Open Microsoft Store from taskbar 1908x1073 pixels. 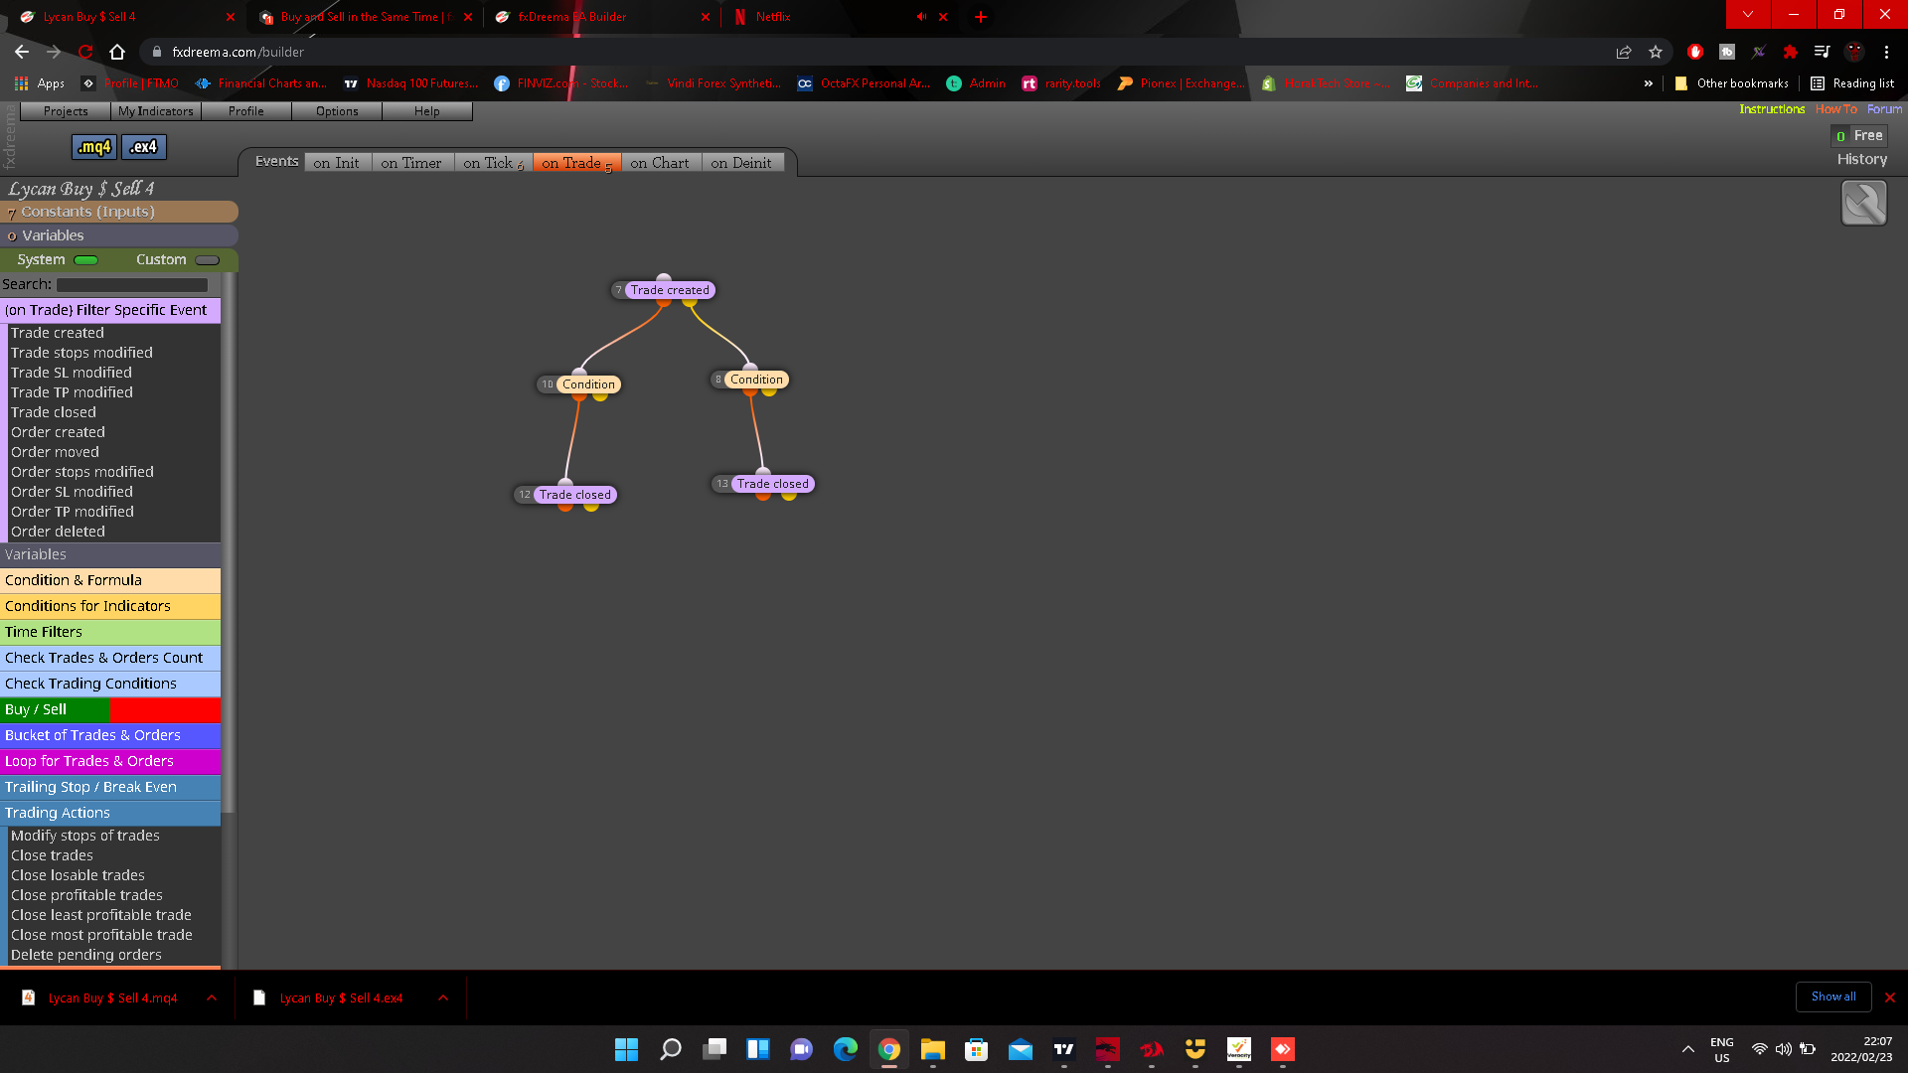tap(977, 1049)
